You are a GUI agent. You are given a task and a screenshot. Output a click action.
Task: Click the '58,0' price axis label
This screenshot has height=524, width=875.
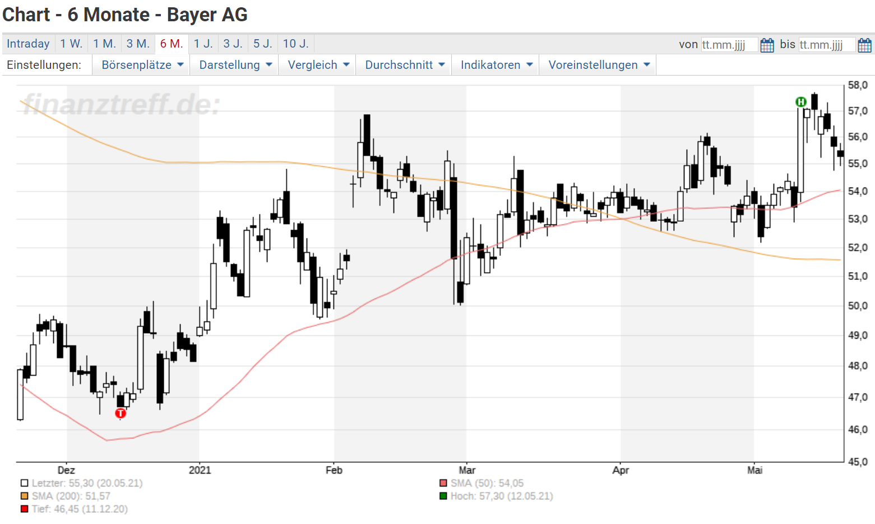tap(858, 85)
